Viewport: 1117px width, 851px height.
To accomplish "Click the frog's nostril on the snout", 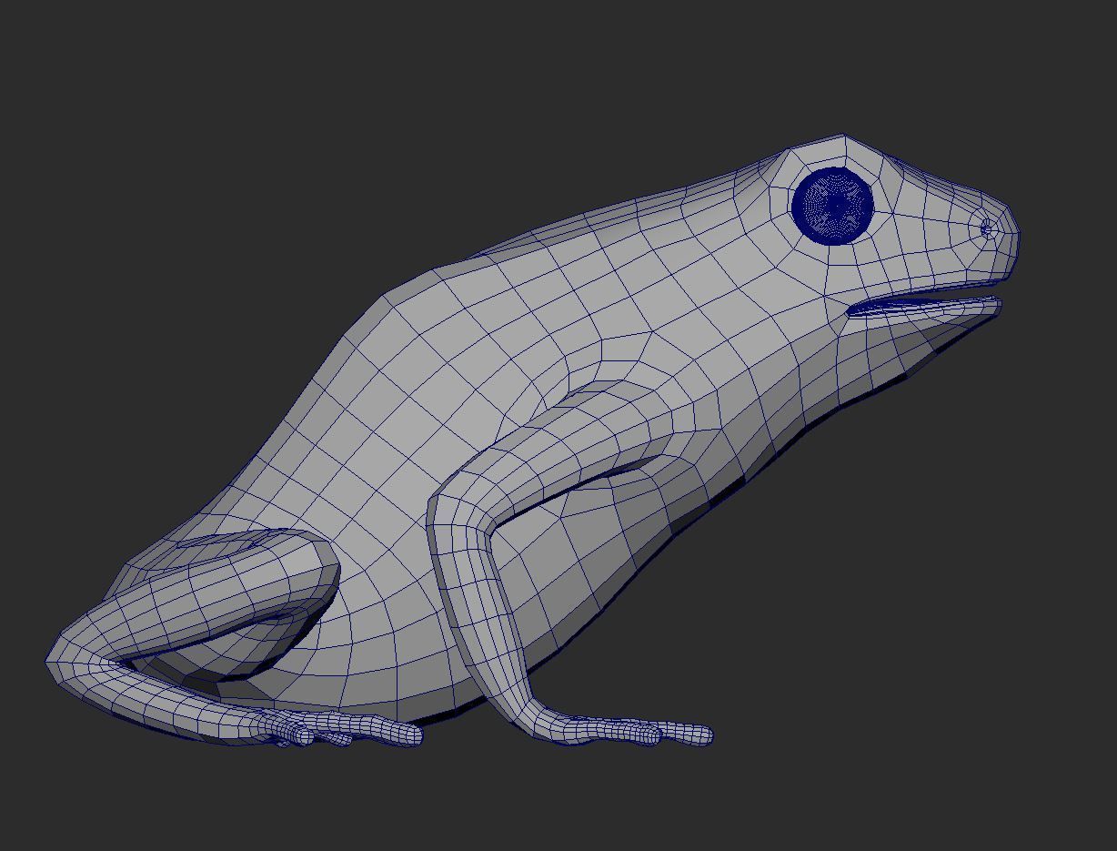I will [x=987, y=228].
